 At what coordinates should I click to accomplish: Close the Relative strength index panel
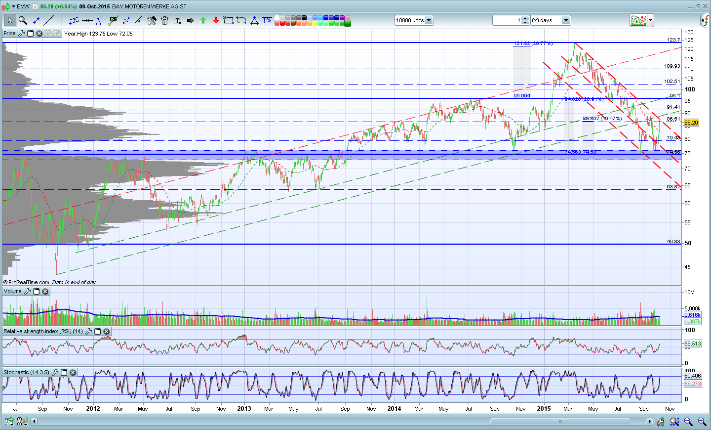[x=106, y=332]
